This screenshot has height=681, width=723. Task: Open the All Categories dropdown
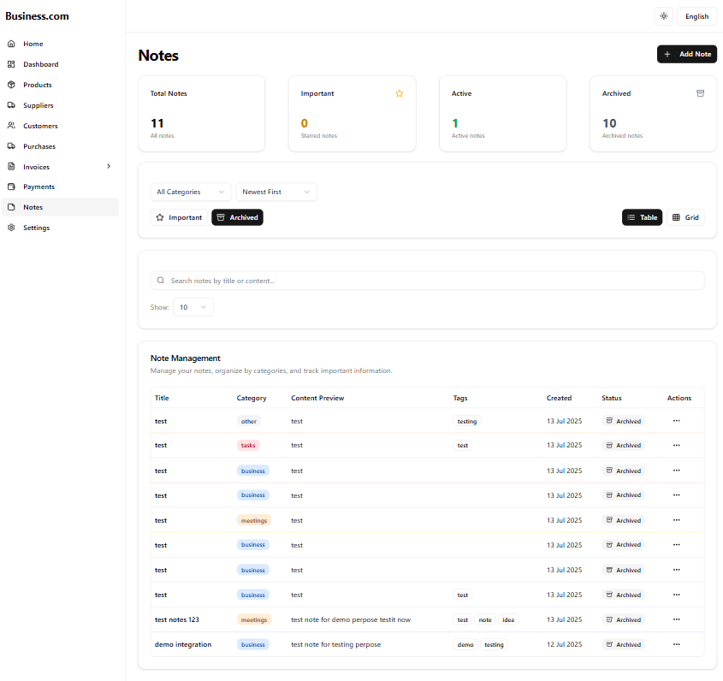[190, 192]
